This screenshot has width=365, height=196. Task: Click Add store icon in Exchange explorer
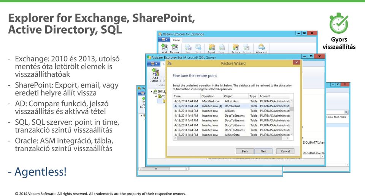pyautogui.click(x=165, y=47)
